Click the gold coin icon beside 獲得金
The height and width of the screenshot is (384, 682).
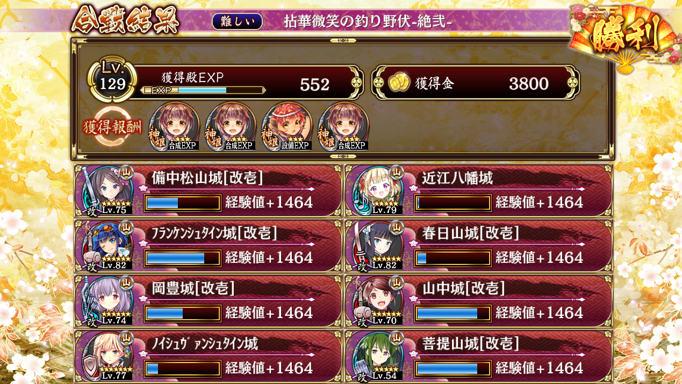[x=398, y=83]
